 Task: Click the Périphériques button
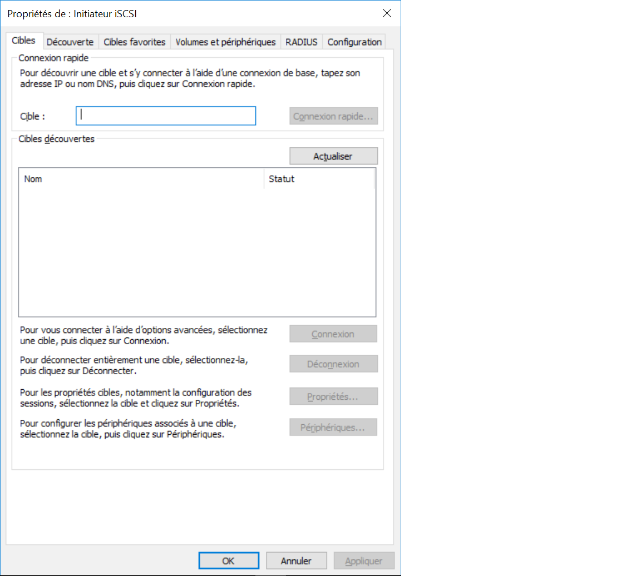click(x=333, y=428)
